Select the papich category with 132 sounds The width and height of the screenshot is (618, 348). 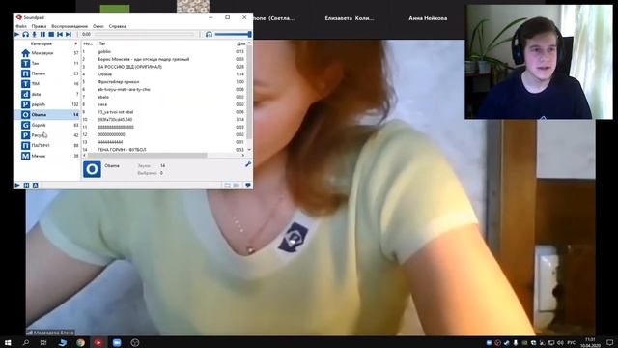[47, 104]
